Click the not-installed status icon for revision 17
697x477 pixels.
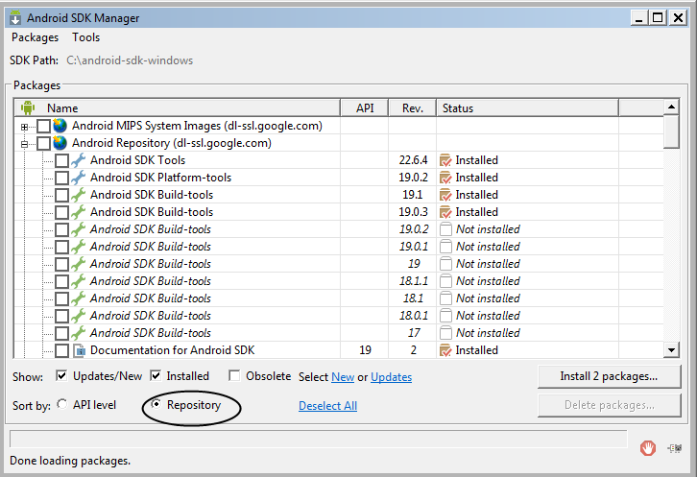pos(445,333)
